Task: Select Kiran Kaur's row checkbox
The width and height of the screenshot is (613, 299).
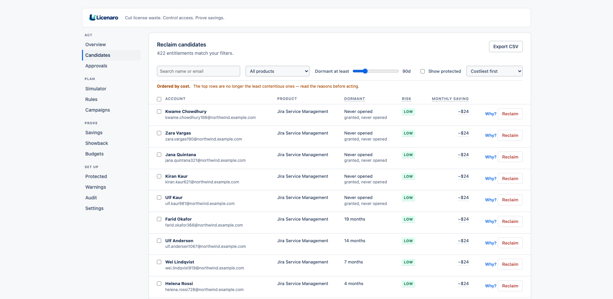Action: [159, 176]
